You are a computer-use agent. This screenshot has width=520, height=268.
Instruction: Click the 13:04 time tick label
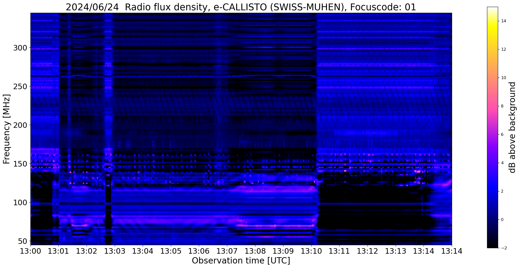click(143, 251)
